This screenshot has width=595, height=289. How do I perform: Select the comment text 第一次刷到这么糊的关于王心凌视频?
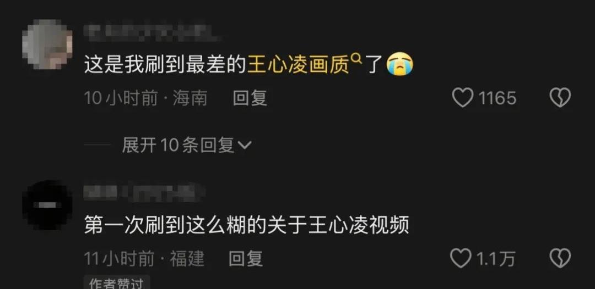[246, 225]
